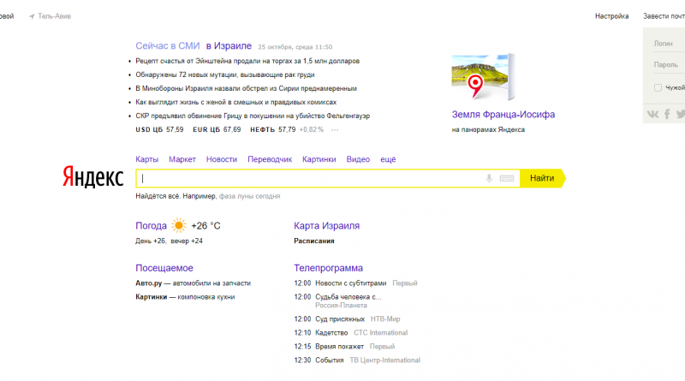Image resolution: width=685 pixels, height=381 pixels.
Task: Click the Найти search button
Action: (x=542, y=178)
